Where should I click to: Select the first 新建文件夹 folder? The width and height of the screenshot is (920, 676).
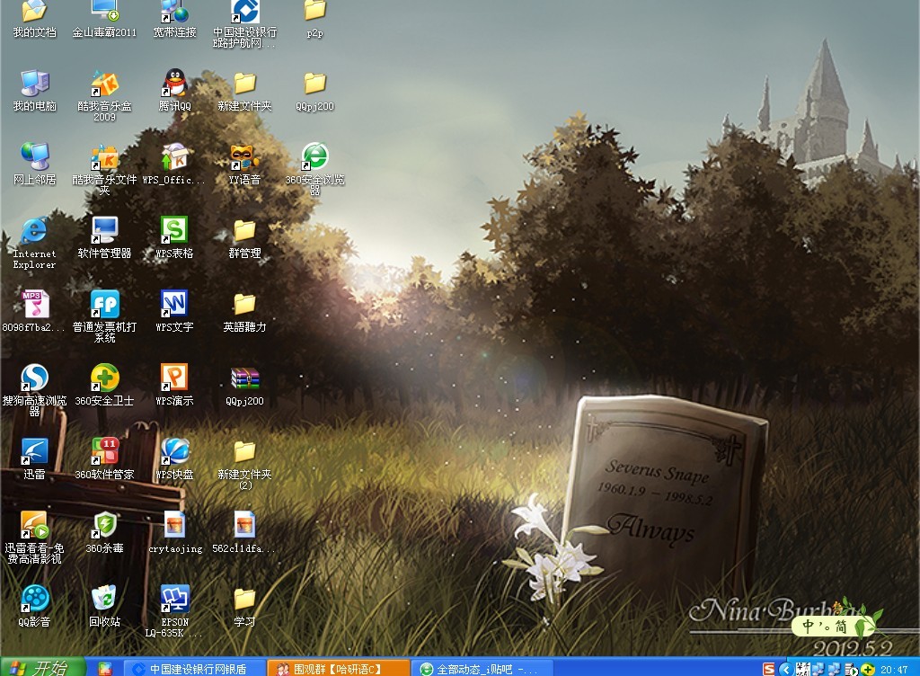[244, 91]
